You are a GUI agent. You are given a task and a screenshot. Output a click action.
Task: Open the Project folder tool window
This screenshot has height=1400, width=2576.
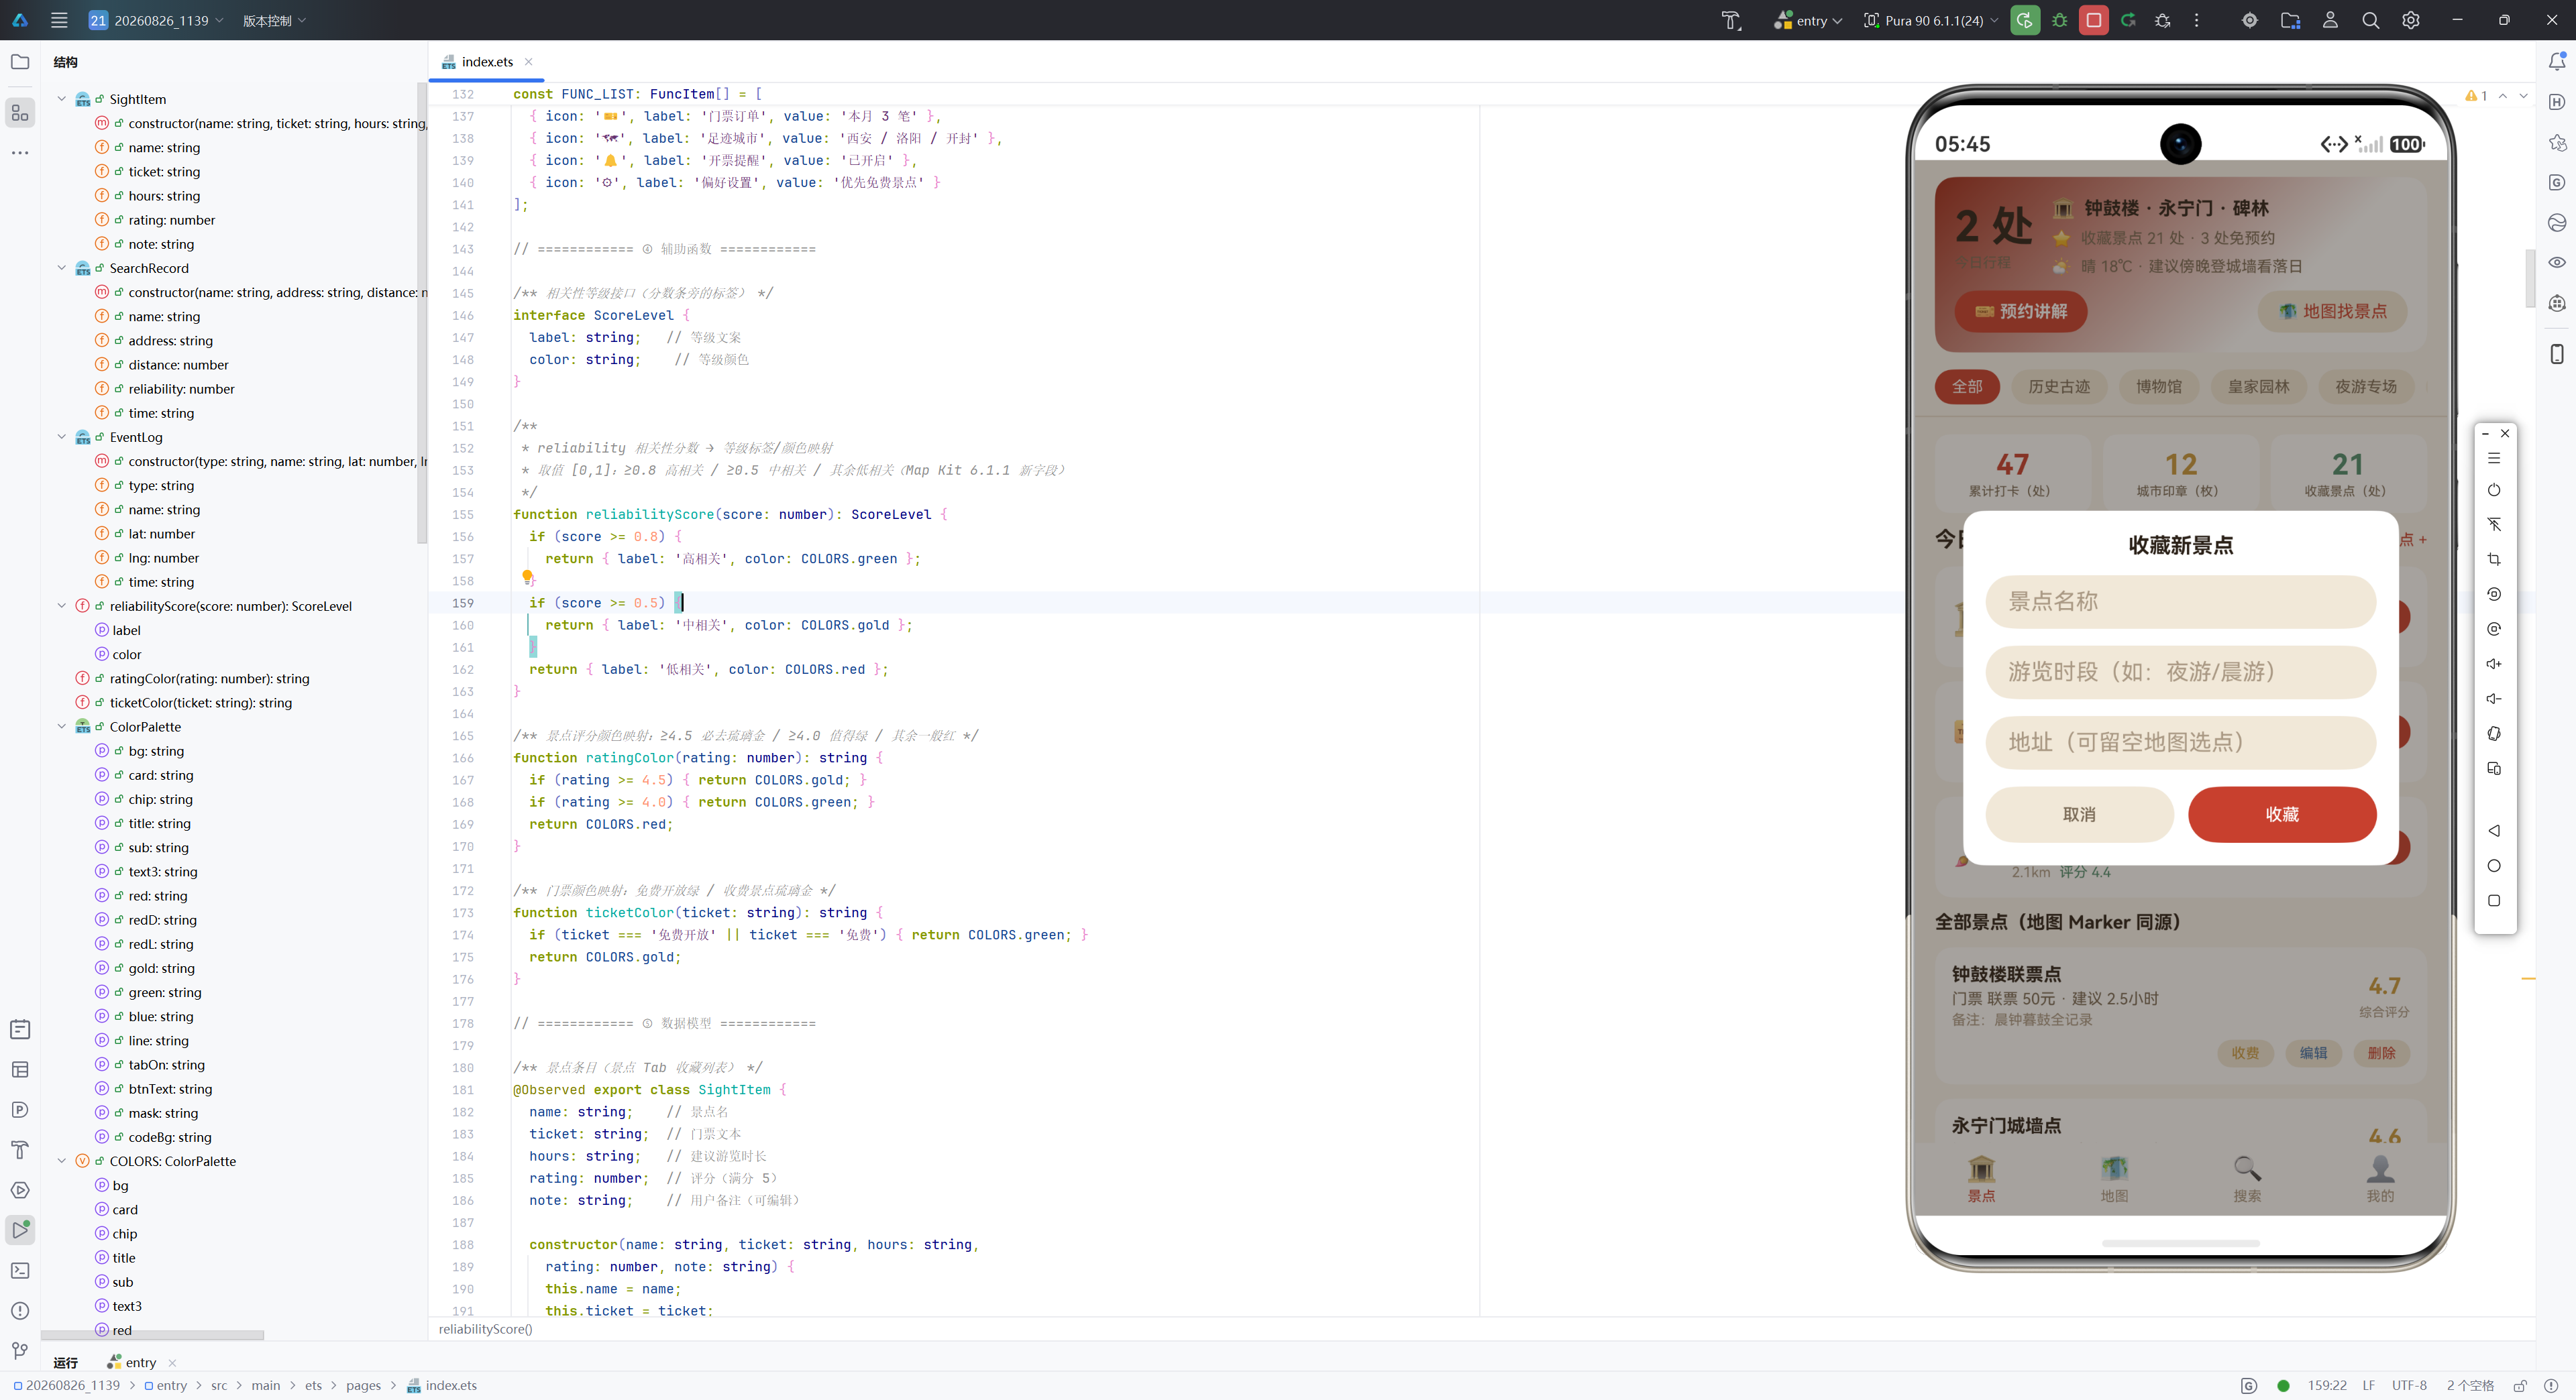[x=20, y=62]
